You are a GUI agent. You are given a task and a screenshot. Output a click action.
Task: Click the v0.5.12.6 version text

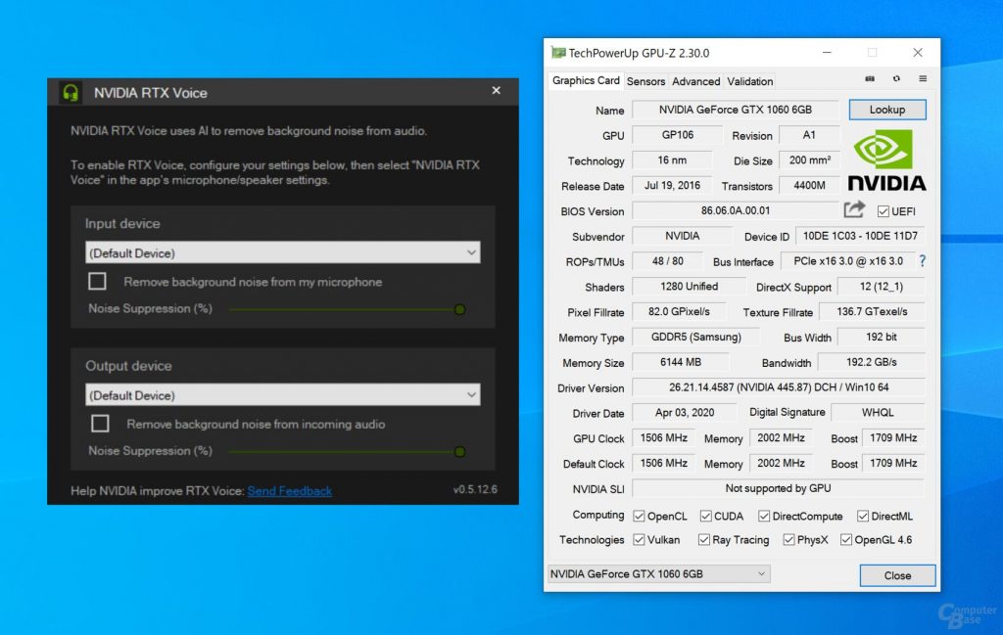475,489
